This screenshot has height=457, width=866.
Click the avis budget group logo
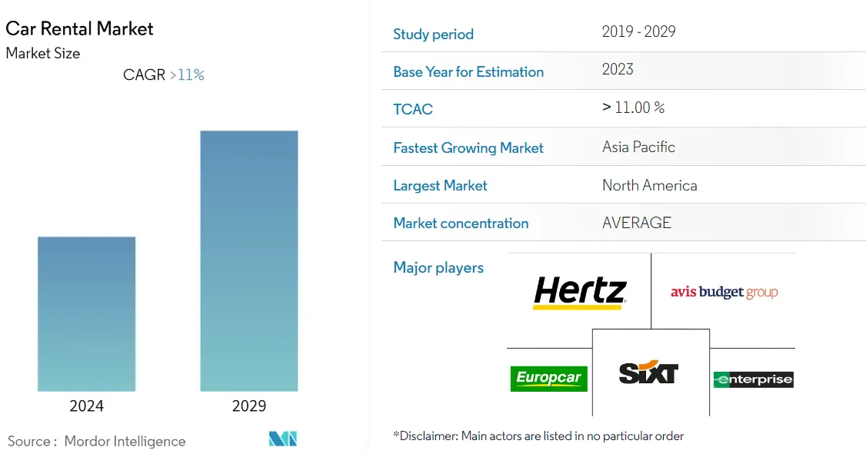click(724, 292)
